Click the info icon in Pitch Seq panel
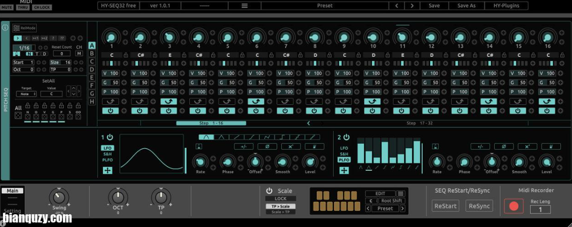Image resolution: width=572 pixels, height=227 pixels. point(5,28)
